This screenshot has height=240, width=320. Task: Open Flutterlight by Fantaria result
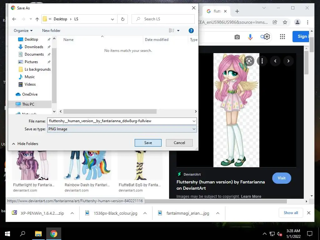tap(34, 185)
